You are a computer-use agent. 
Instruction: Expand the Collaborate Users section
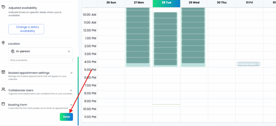click(71, 90)
